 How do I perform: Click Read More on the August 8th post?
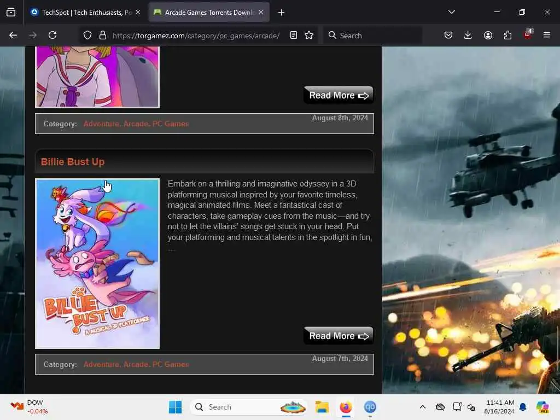pyautogui.click(x=339, y=95)
